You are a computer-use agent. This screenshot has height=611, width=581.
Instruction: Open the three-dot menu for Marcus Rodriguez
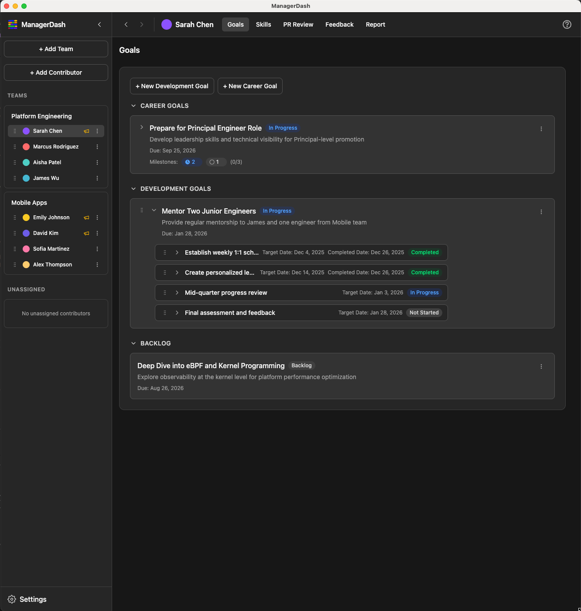click(x=97, y=147)
